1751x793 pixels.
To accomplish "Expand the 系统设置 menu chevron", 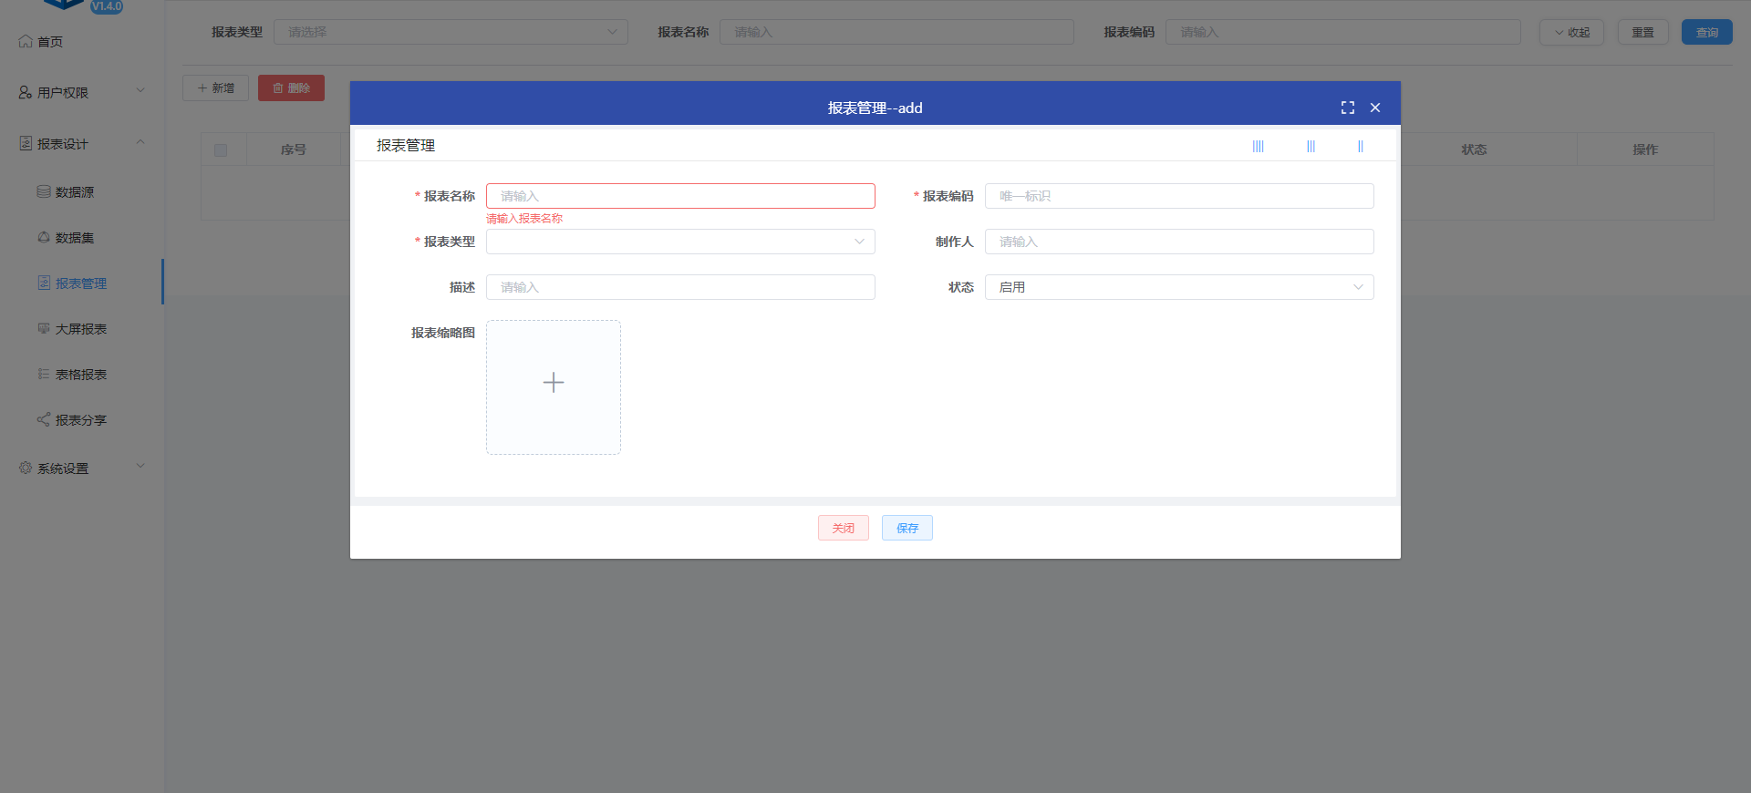I will pyautogui.click(x=140, y=466).
